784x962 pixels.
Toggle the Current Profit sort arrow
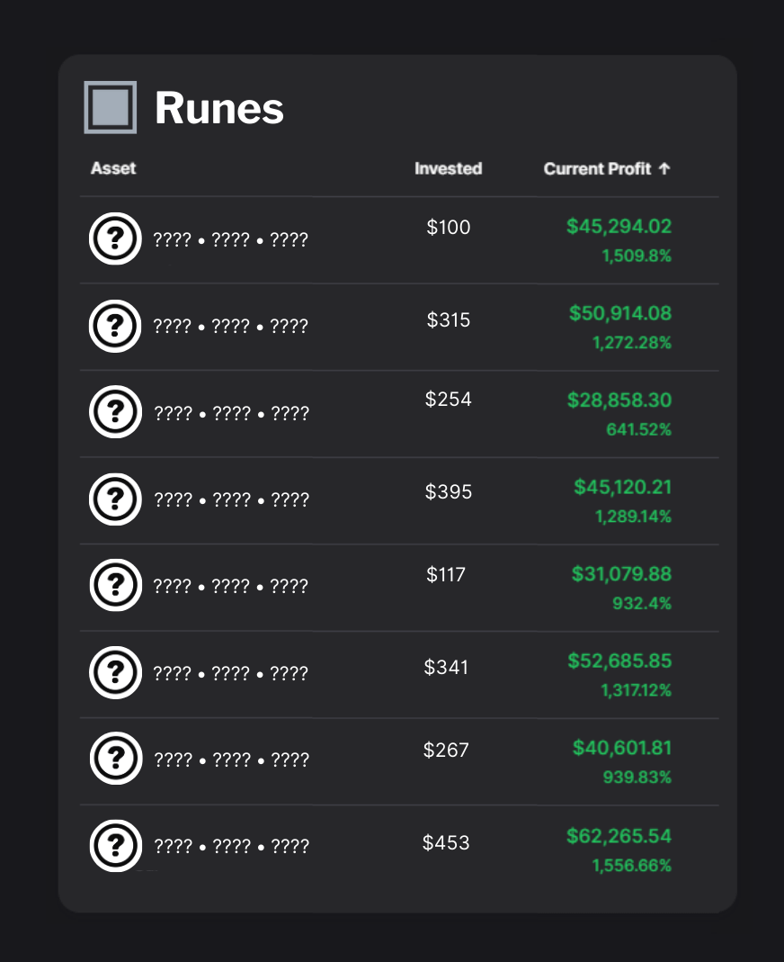click(669, 168)
